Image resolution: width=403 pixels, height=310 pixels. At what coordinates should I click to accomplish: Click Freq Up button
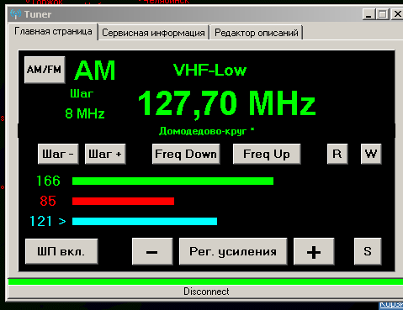[267, 154]
